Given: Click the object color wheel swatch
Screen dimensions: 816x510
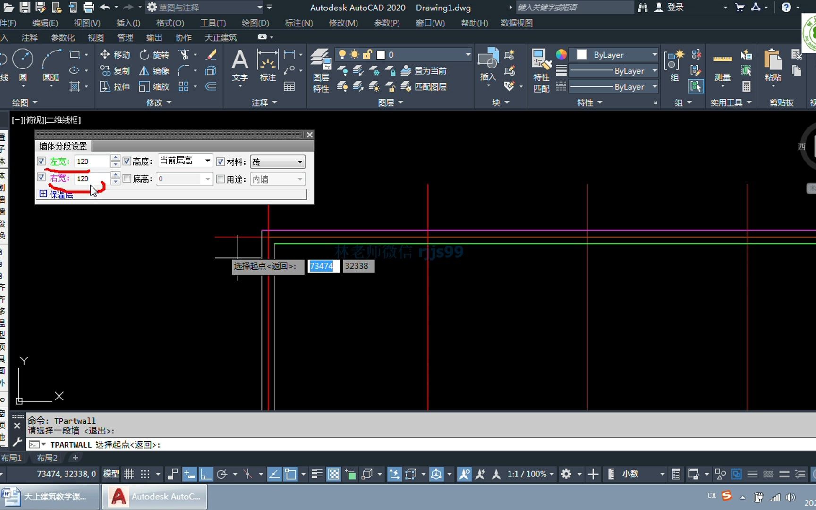Looking at the screenshot, I should pyautogui.click(x=561, y=55).
